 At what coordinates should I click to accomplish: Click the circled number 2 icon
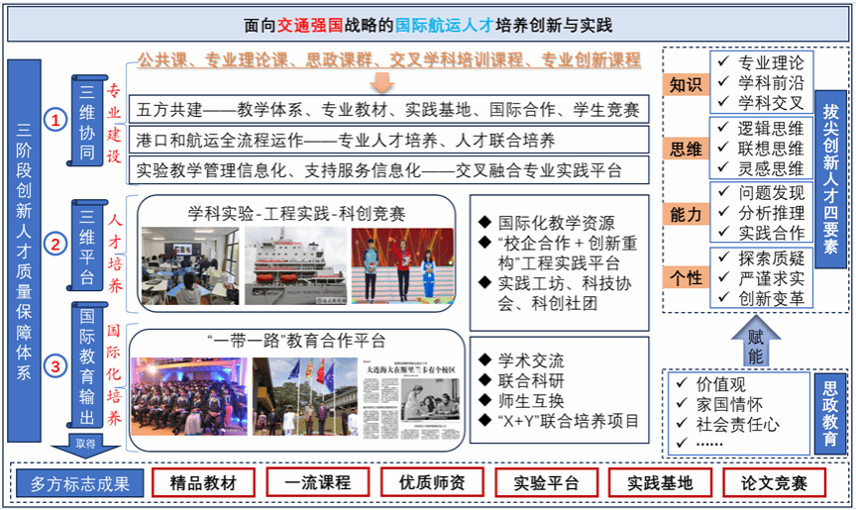(56, 243)
